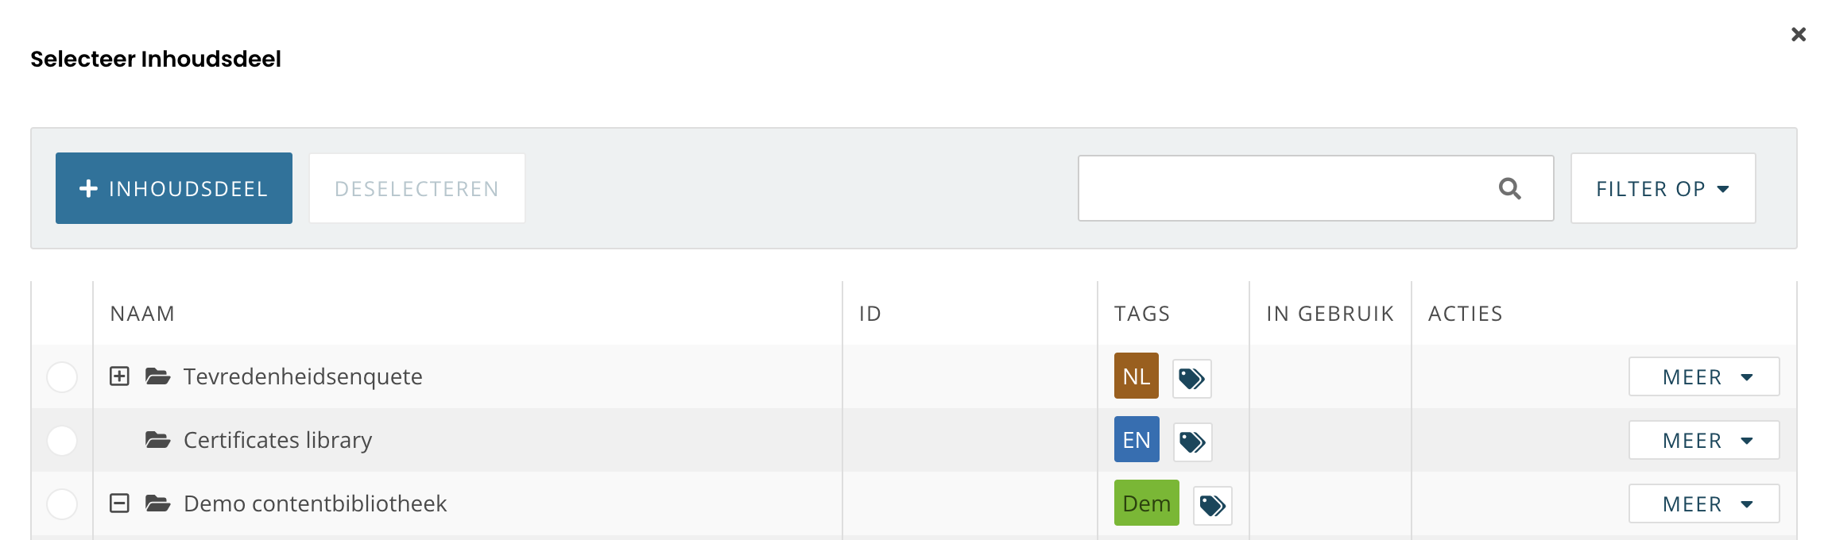
Task: Click the Demo contentbibliotheek folder icon
Action: [157, 503]
